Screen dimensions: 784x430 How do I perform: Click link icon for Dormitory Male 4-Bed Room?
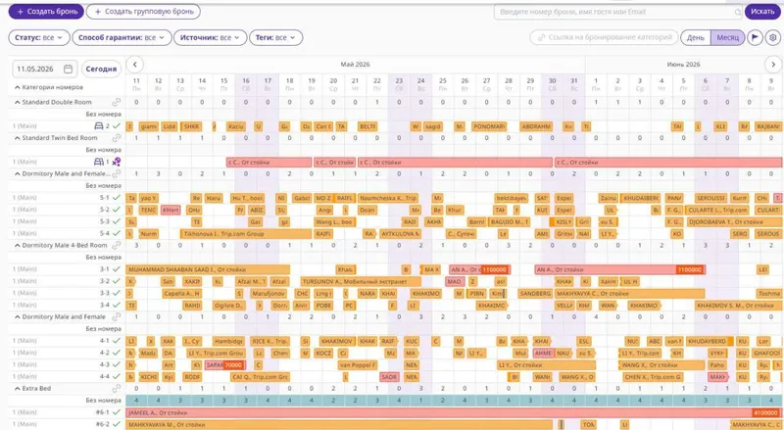(117, 246)
